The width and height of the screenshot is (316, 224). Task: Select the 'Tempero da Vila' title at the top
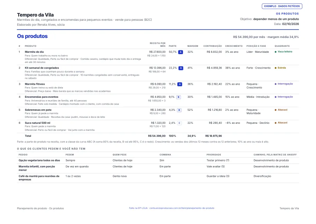pos(35,15)
